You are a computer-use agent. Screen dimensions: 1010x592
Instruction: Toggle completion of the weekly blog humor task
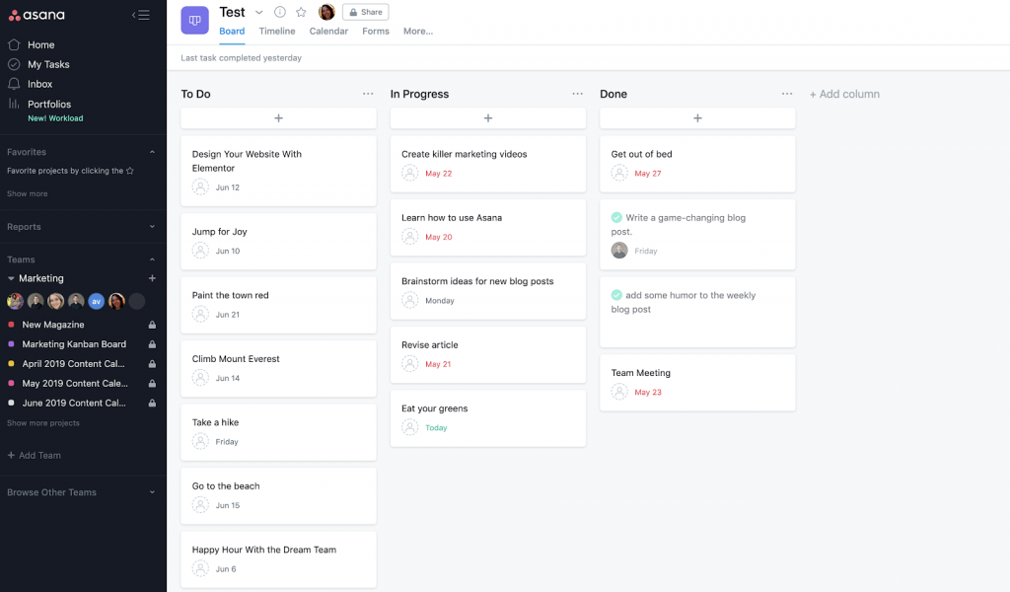616,295
